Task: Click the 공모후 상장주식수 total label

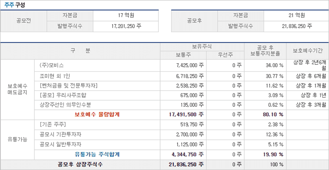Action: tap(80, 165)
